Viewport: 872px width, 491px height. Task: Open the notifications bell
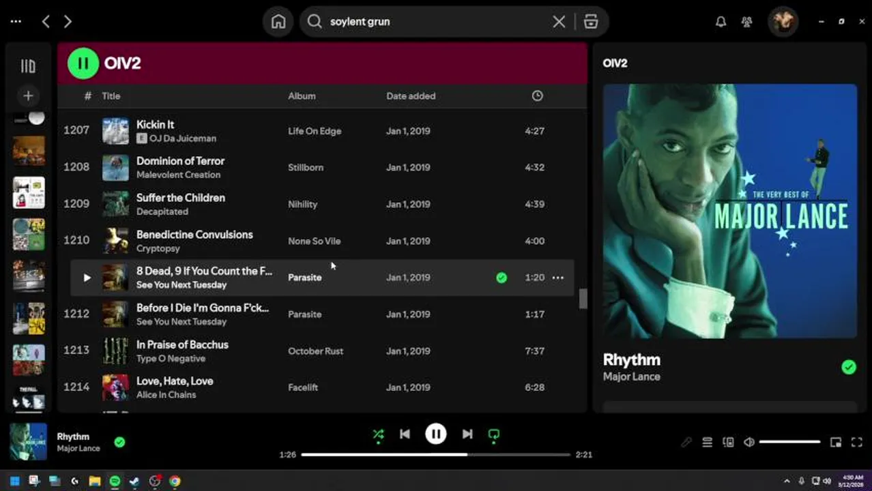coord(721,22)
